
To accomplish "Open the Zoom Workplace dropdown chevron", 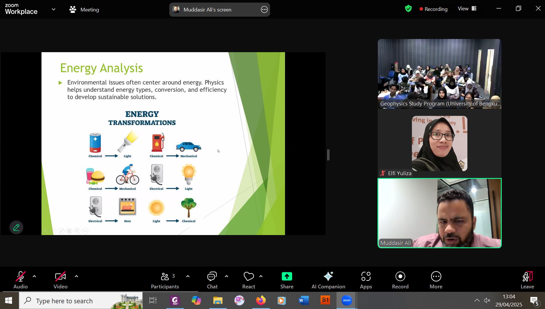I will (54, 9).
